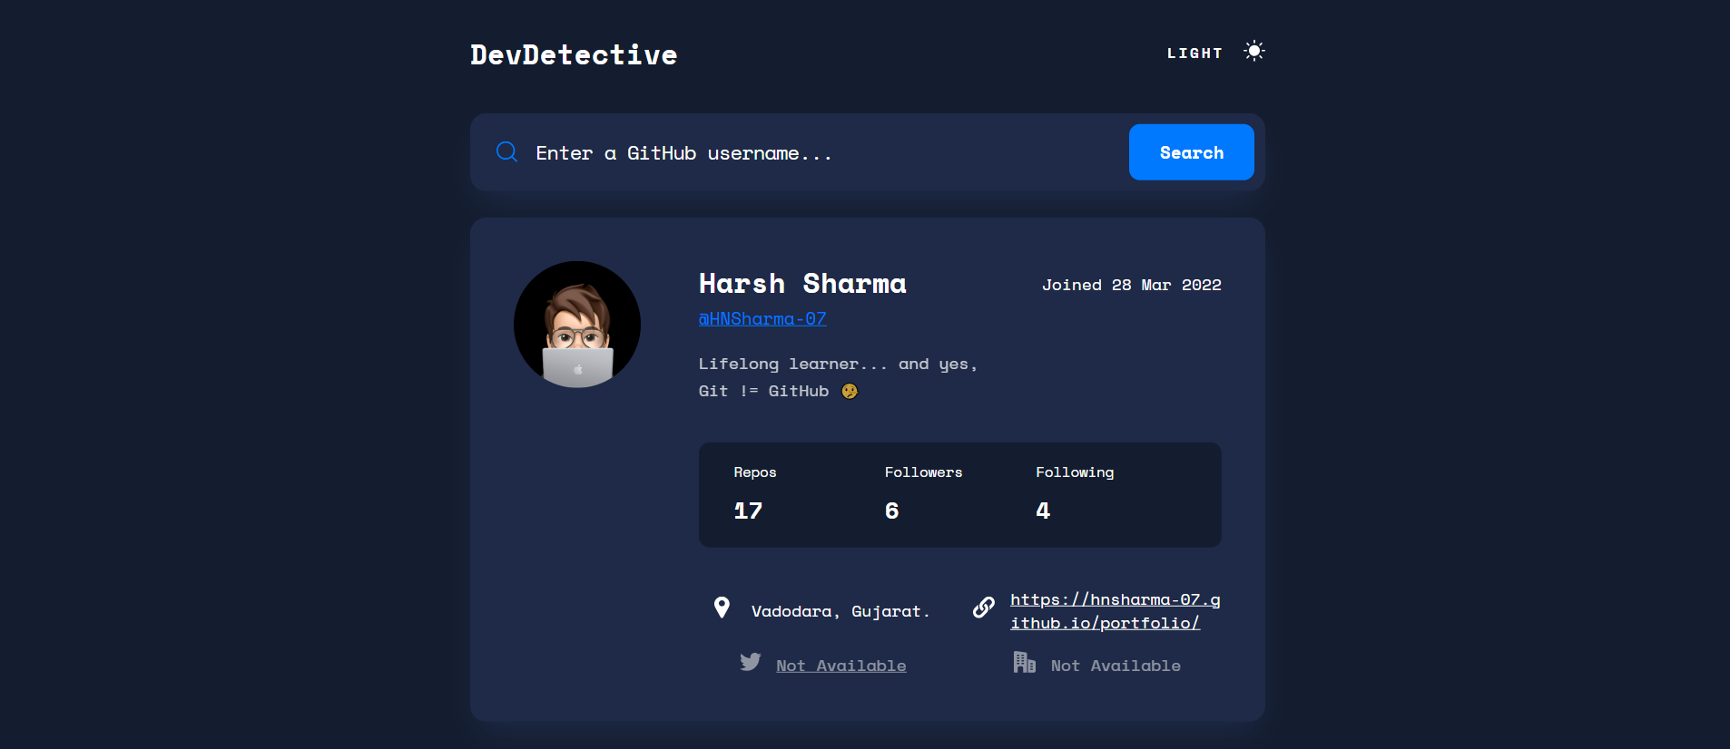Click the Followers count of 6

point(891,511)
